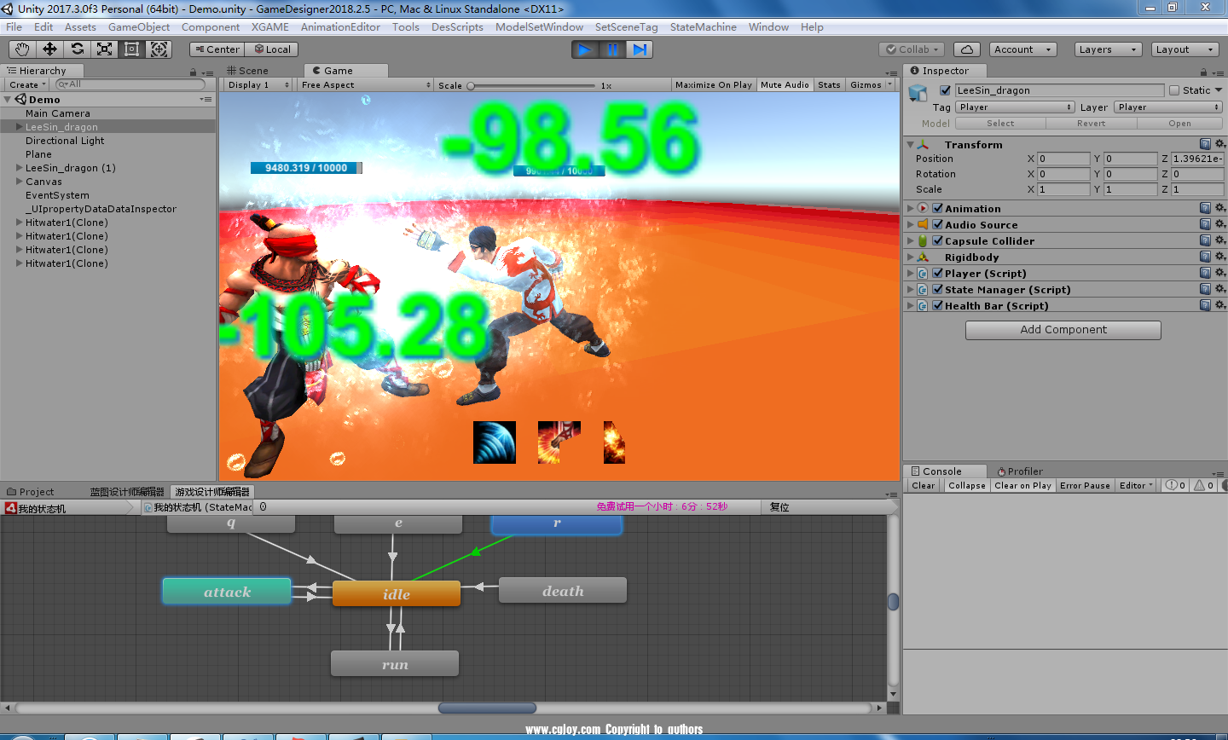Pause the running game
Screen dimensions: 1228x740
612,49
